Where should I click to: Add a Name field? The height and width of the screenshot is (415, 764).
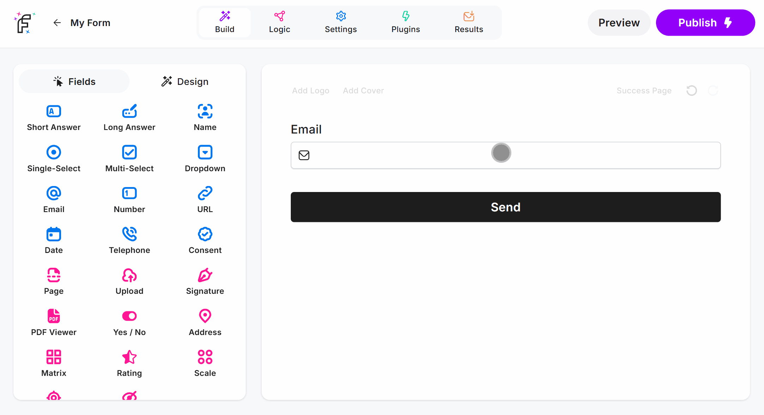pyautogui.click(x=205, y=118)
